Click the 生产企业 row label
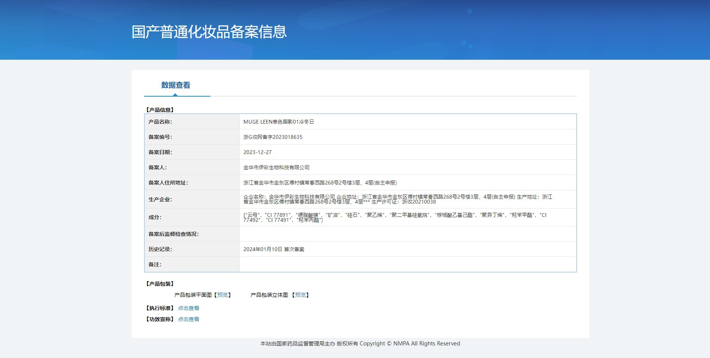This screenshot has width=710, height=358. tap(160, 199)
